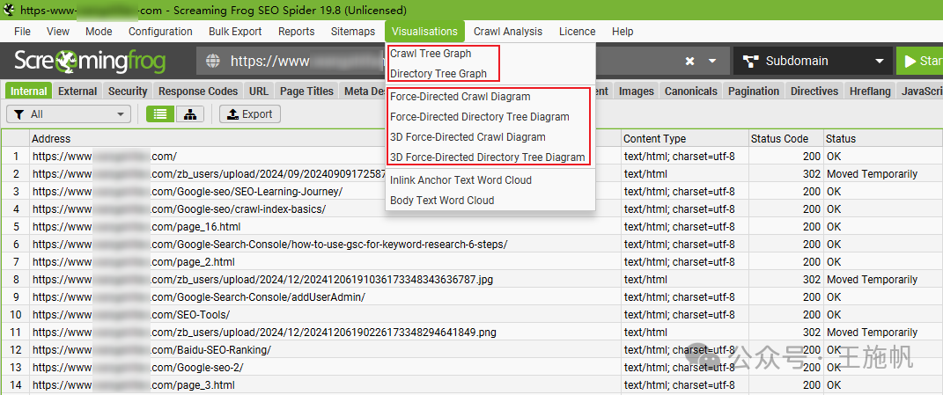Screen dimensions: 943x395
Task: Click status code 302 in row 2
Action: 811,174
